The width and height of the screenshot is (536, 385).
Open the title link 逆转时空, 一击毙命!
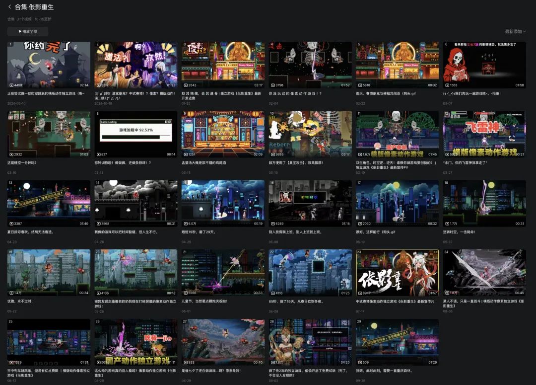point(459,232)
